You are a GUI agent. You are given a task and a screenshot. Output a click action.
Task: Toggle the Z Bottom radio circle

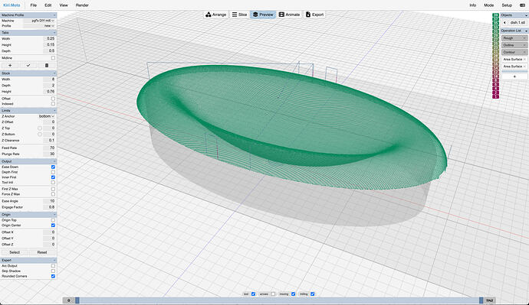[40, 135]
